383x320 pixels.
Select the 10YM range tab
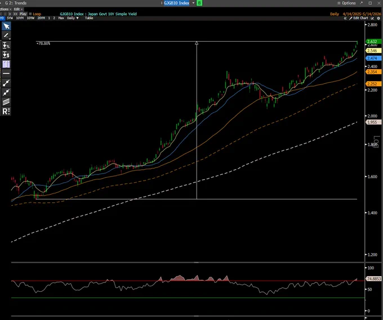(x=20, y=18)
